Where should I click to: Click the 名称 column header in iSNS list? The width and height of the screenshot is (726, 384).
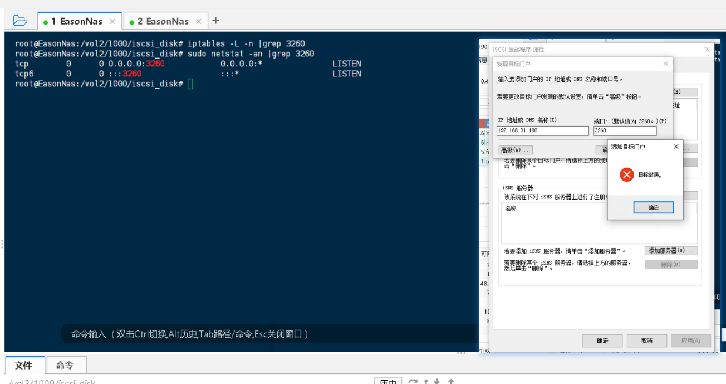(511, 208)
